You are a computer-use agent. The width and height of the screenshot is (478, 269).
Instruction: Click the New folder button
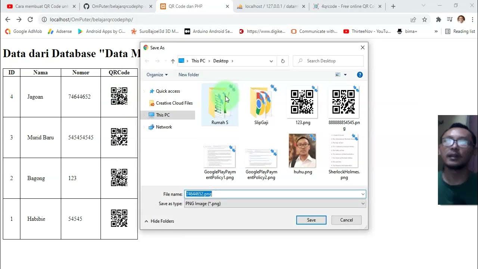[189, 75]
